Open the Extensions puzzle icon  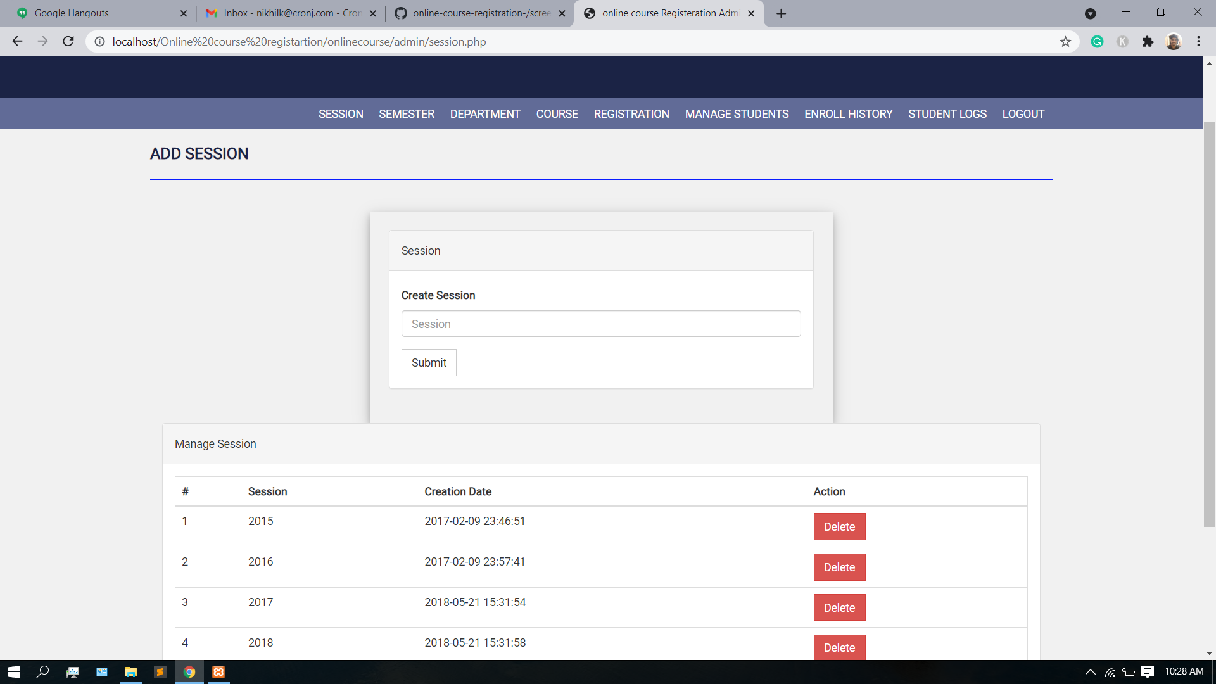click(x=1148, y=42)
